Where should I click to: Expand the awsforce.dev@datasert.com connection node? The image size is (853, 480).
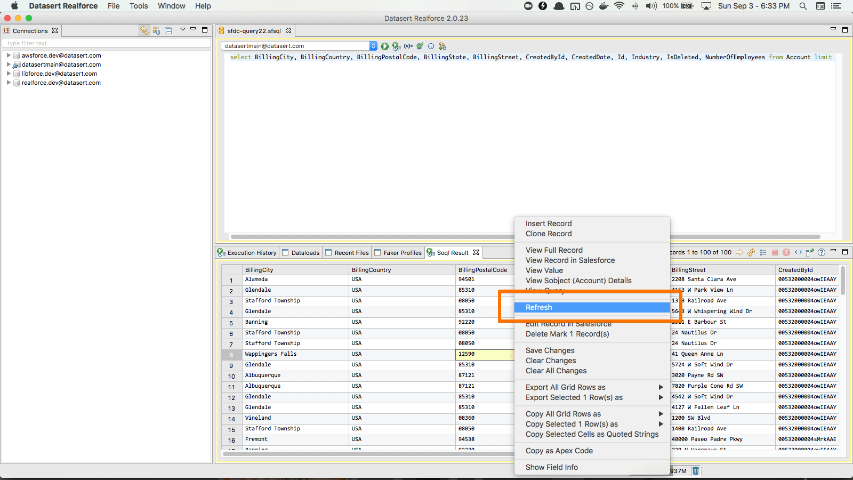(x=9, y=55)
